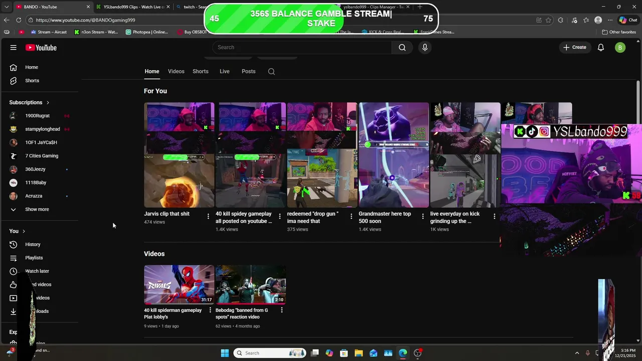Open the browser settings ellipsis menu
642x361 pixels.
point(610,20)
